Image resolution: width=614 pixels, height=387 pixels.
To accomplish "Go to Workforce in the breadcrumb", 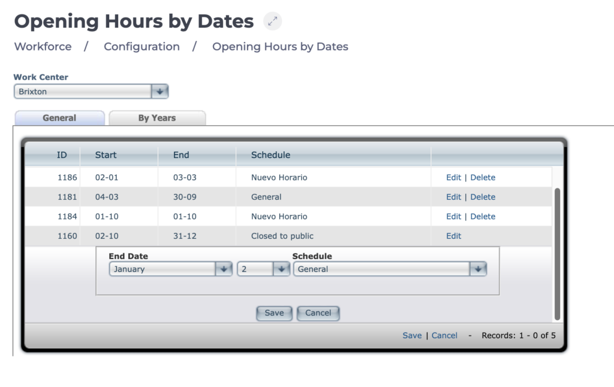I will click(43, 47).
